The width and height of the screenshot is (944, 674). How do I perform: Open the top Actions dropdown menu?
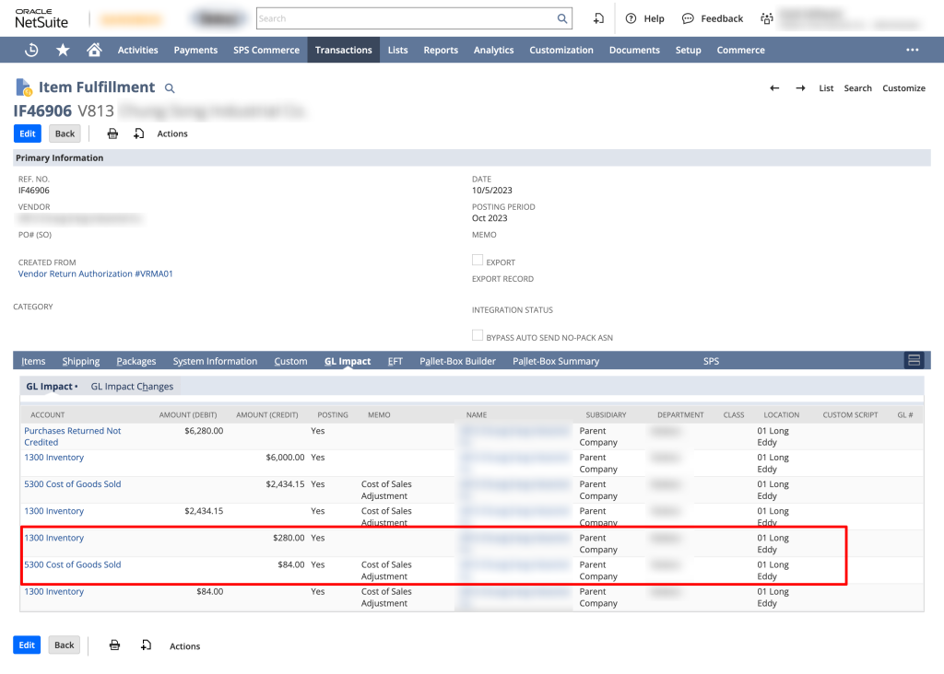171,134
